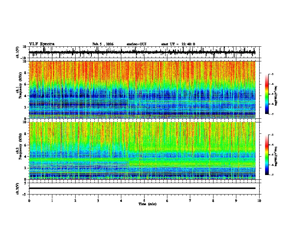292x225 pixels.
Task: Click time axis tick label "1"
Action: 52,201
